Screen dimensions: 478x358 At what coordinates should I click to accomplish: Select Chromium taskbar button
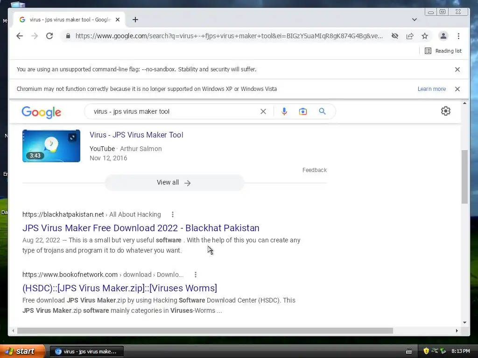click(86, 351)
